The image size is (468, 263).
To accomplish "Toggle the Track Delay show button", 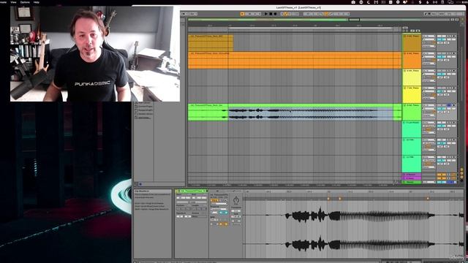I will tap(461, 181).
